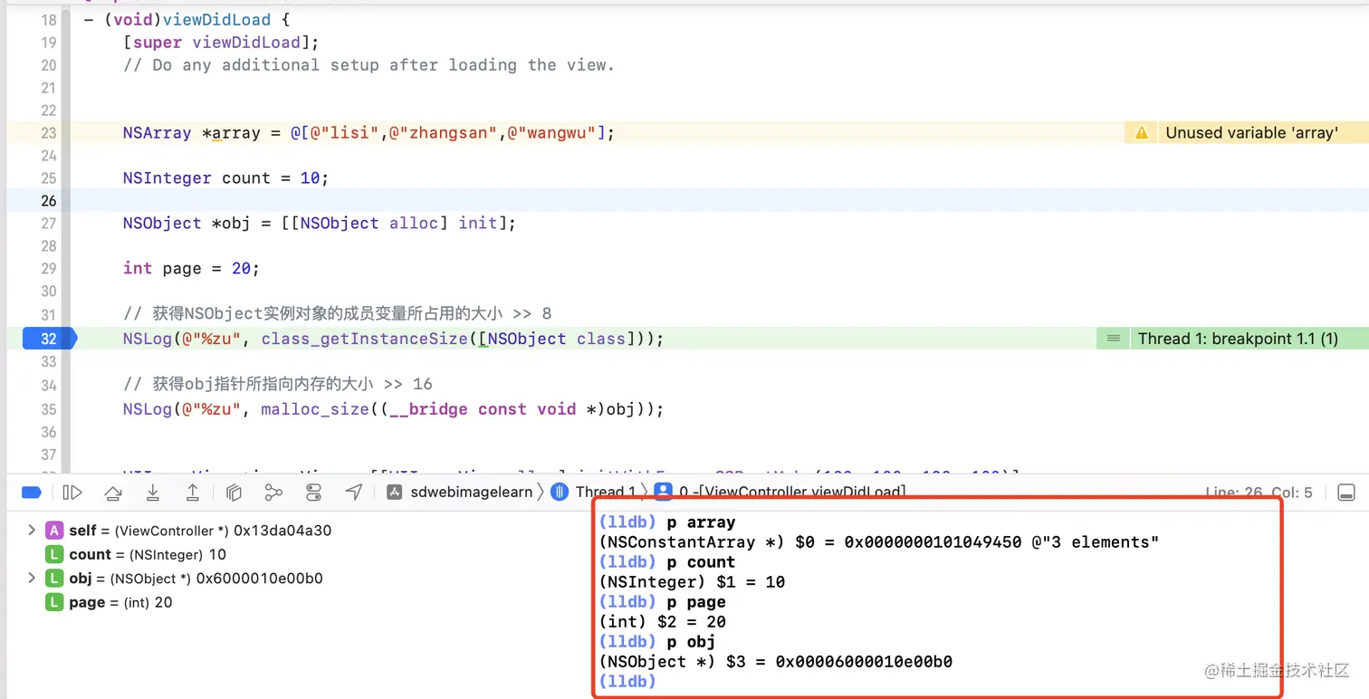Click the NSObject pointer $3 output line
This screenshot has width=1369, height=699.
(x=776, y=662)
